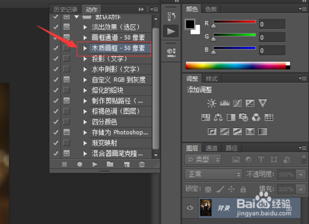309x224 pixels.
Task: Add a Black & White adjustment
Action: click(231, 118)
